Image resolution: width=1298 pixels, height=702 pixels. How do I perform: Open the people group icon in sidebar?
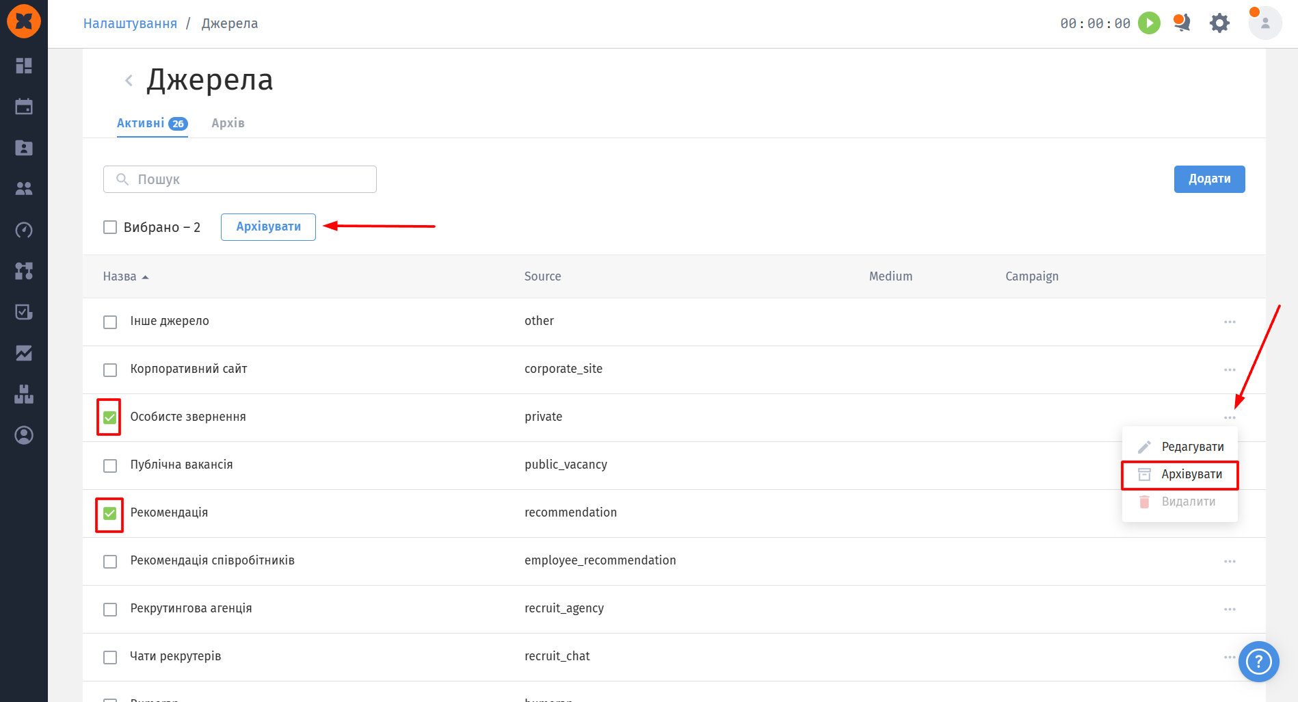24,189
